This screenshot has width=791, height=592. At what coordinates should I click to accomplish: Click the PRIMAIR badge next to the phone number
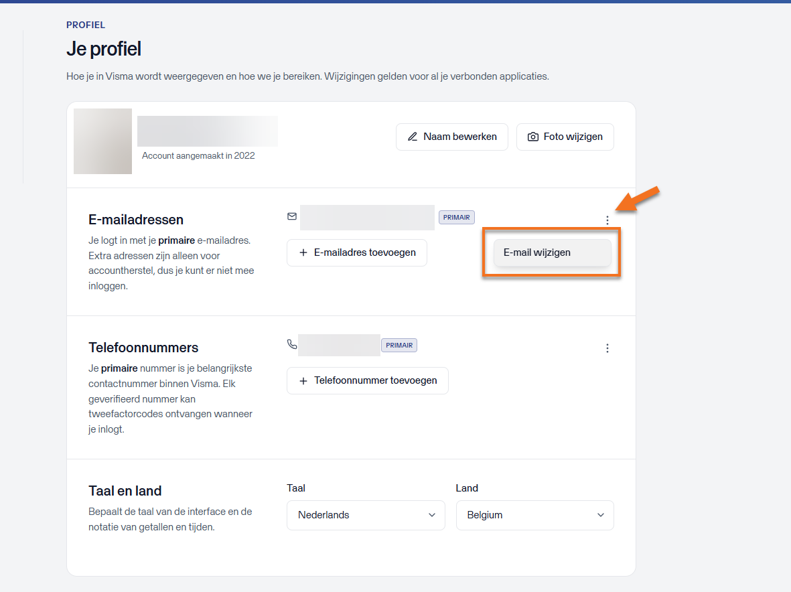399,346
